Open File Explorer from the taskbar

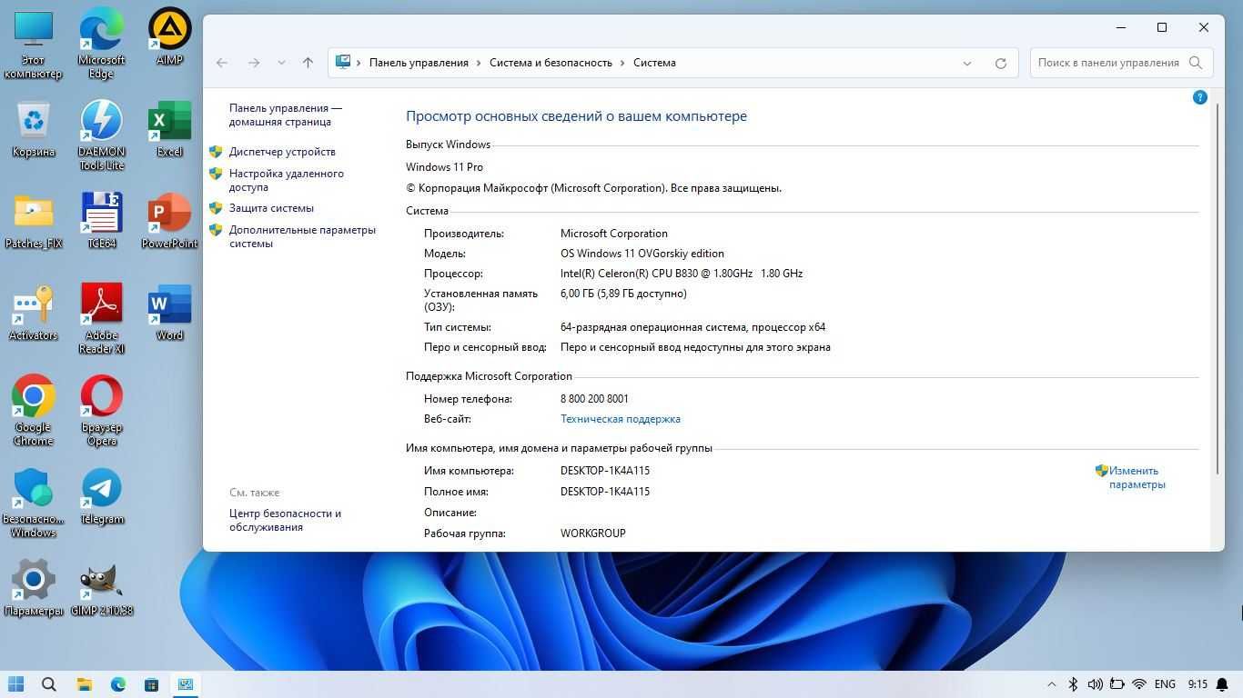(84, 684)
